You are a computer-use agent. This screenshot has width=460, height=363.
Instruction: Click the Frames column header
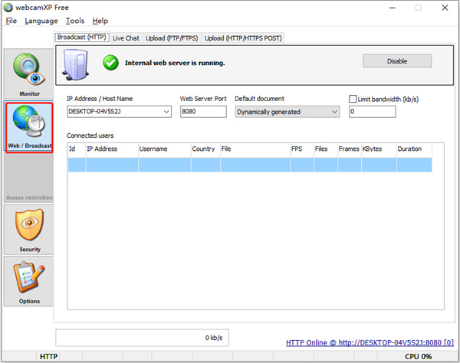349,149
